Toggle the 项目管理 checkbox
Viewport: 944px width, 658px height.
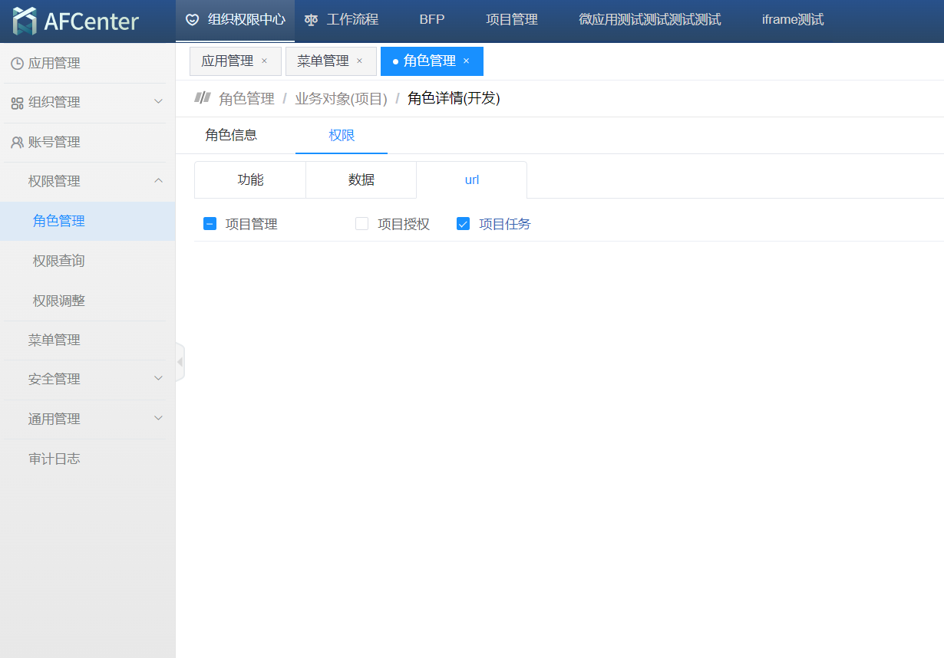click(x=210, y=224)
